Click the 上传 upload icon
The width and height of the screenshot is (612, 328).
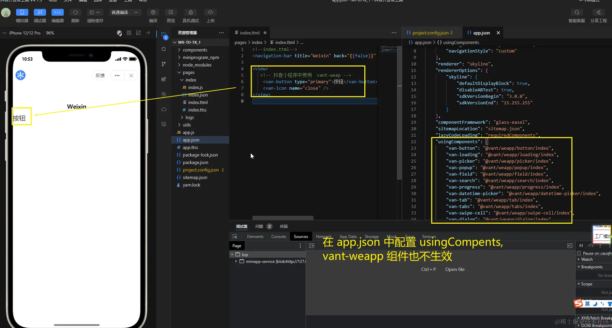tap(210, 13)
